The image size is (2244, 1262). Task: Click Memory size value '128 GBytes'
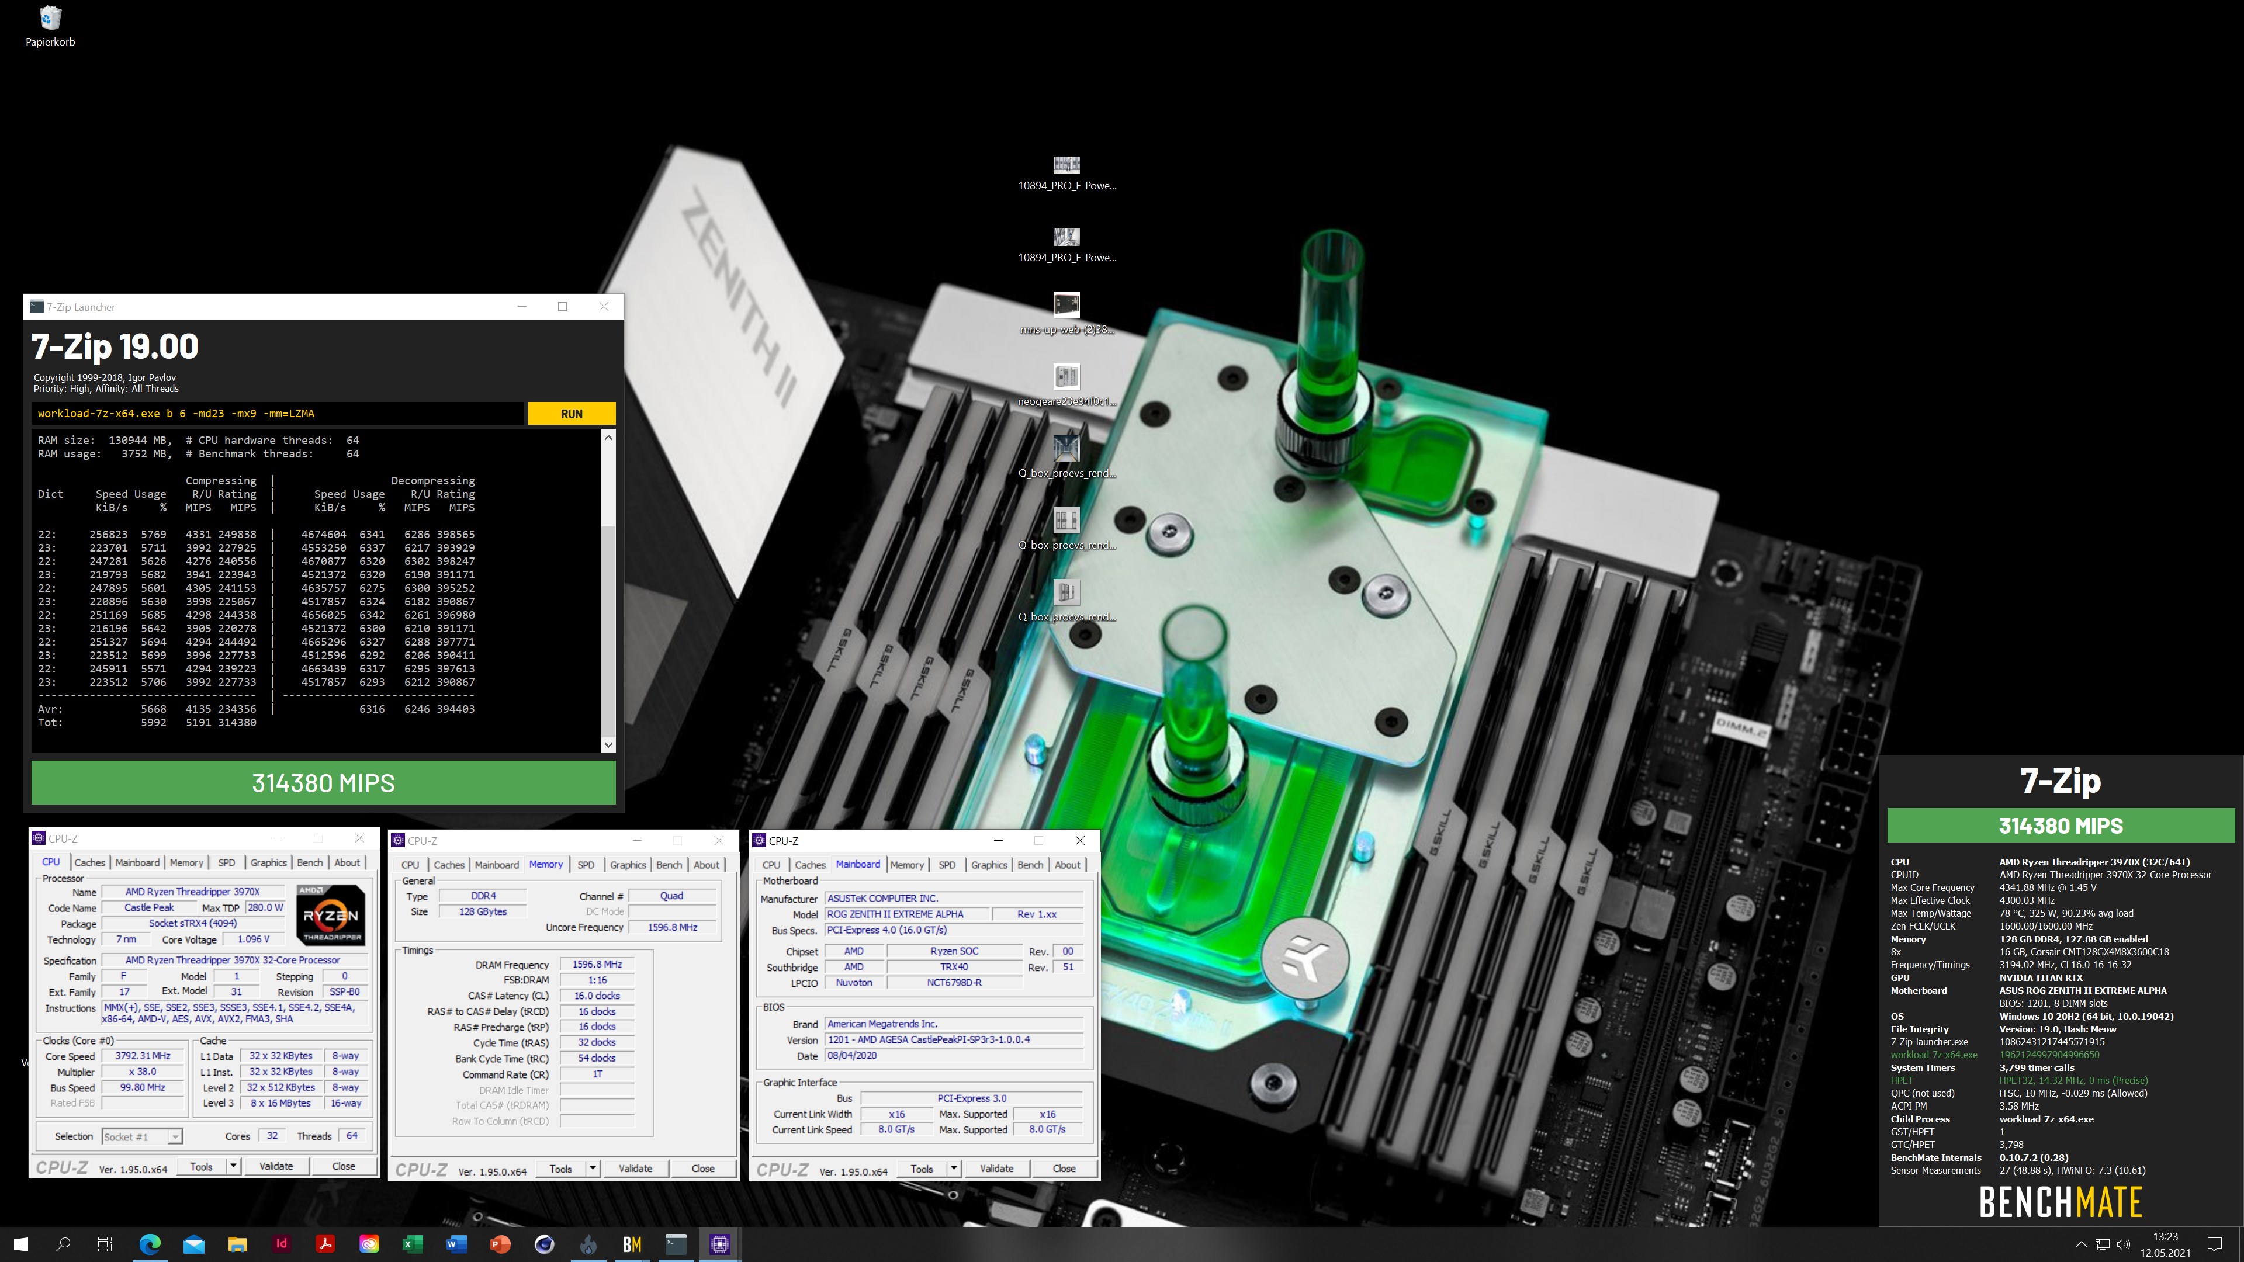pyautogui.click(x=483, y=912)
